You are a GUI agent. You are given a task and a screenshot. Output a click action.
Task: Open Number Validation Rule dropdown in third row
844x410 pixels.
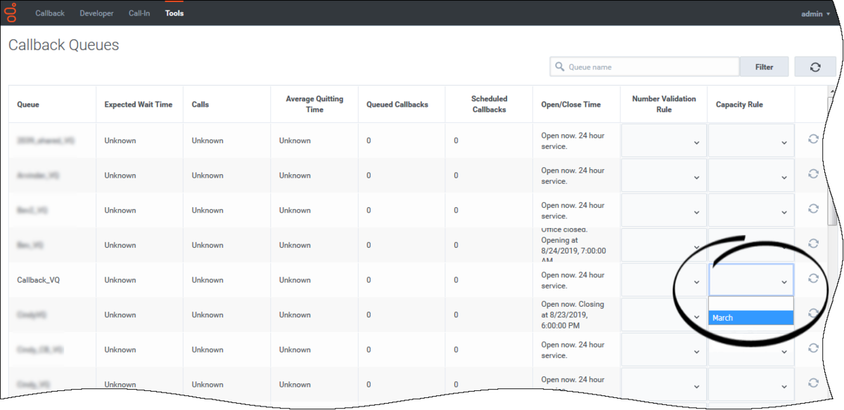[x=663, y=211]
